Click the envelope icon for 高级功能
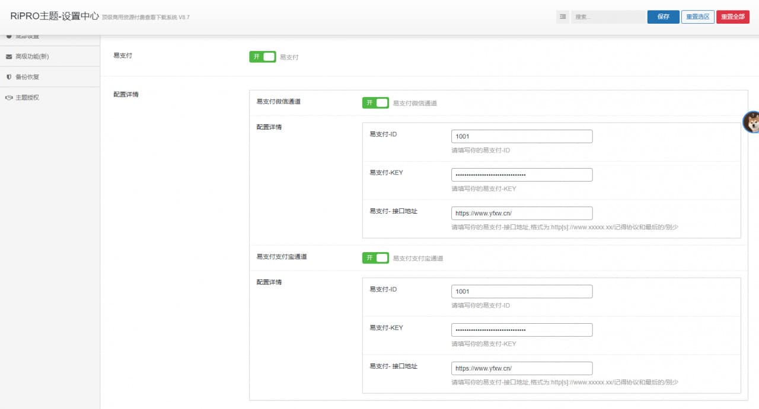This screenshot has width=759, height=409. 9,57
